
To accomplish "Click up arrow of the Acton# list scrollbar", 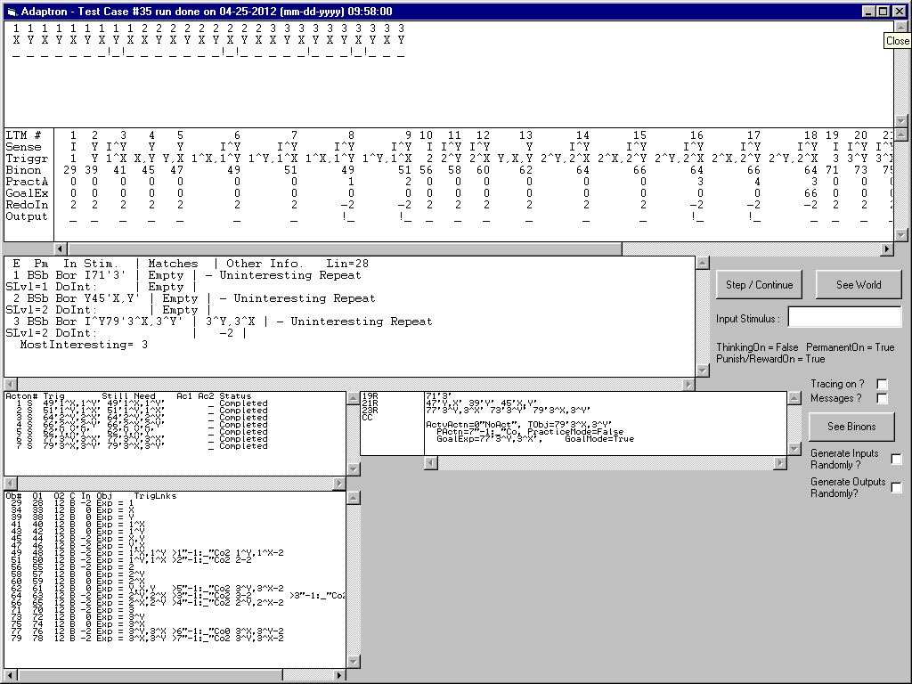I will (354, 398).
